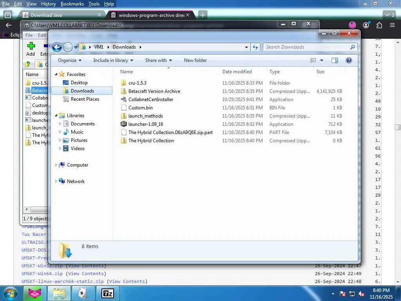
Task: Open the Firefox History menu
Action: coord(48,4)
